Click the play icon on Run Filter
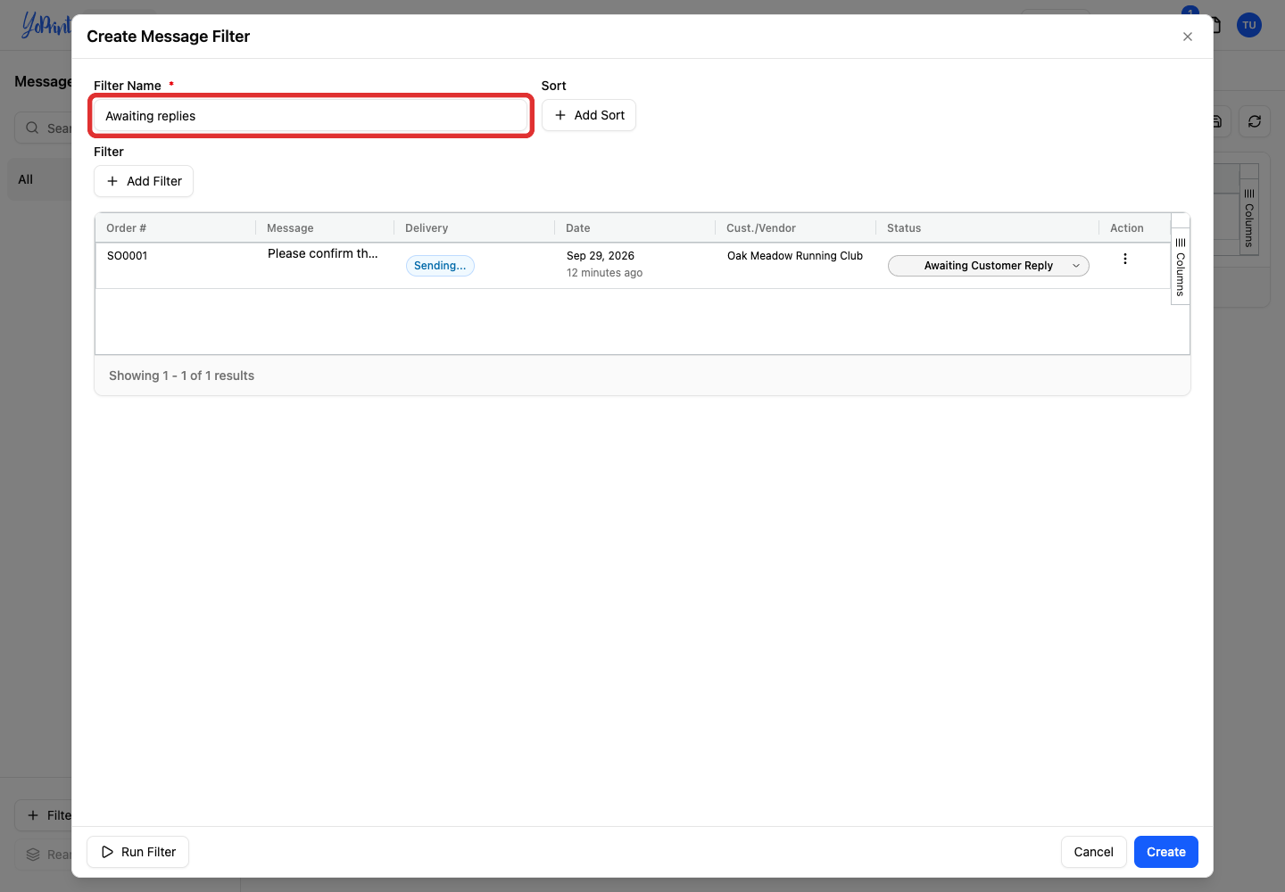 (x=107, y=852)
